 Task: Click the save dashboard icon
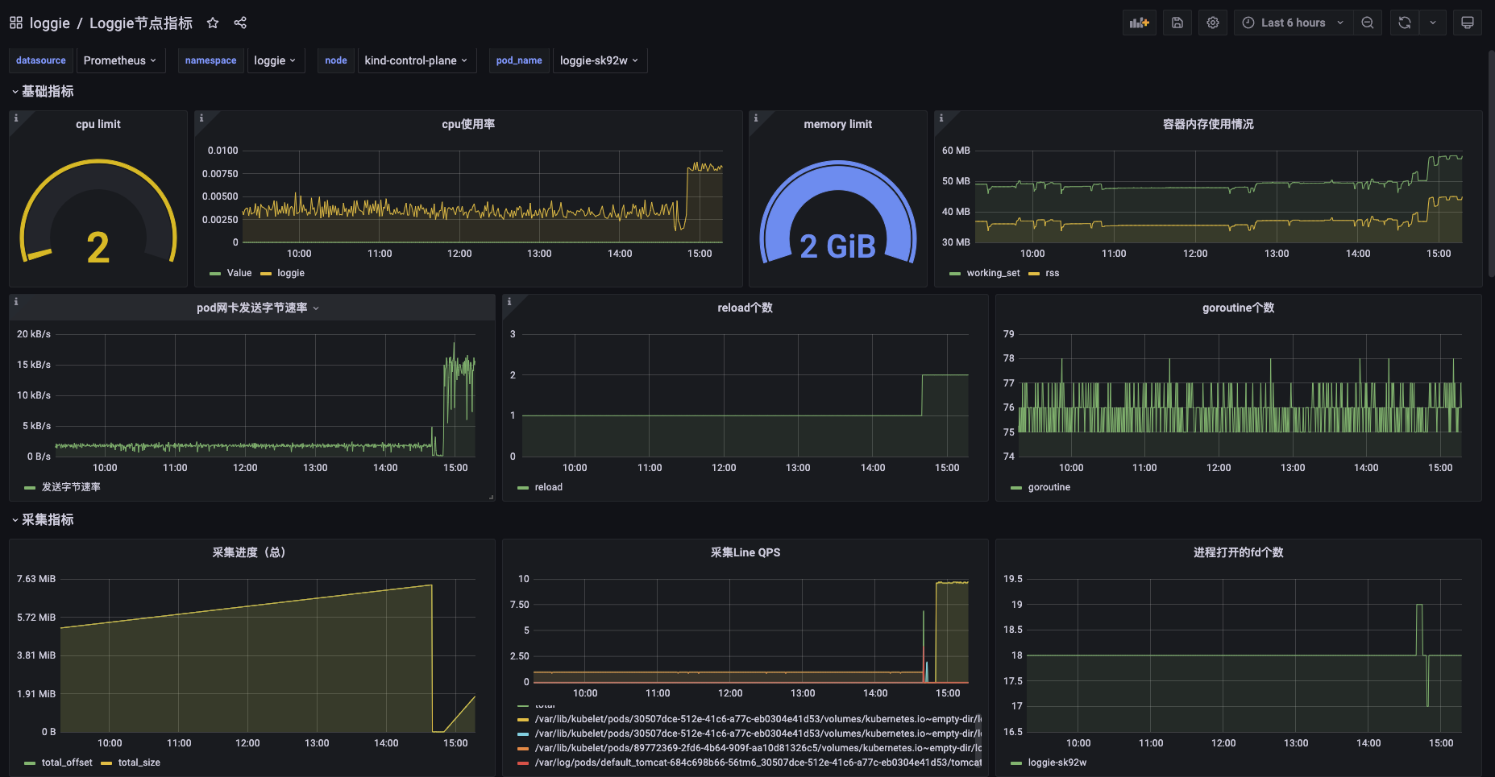pyautogui.click(x=1177, y=22)
